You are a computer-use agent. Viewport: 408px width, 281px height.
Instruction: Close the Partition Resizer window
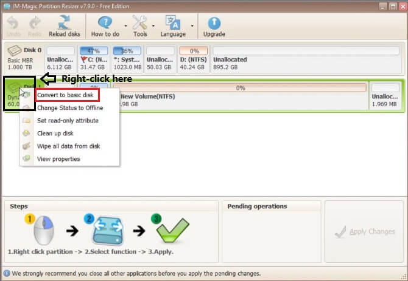click(x=403, y=6)
